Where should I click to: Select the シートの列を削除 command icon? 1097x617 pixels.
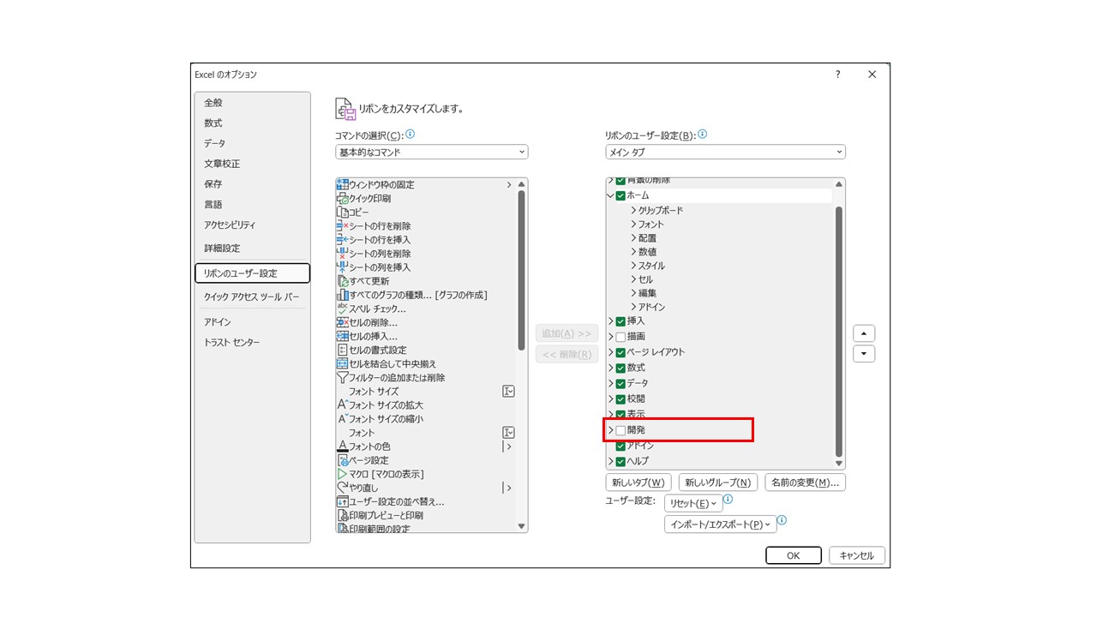click(x=342, y=253)
